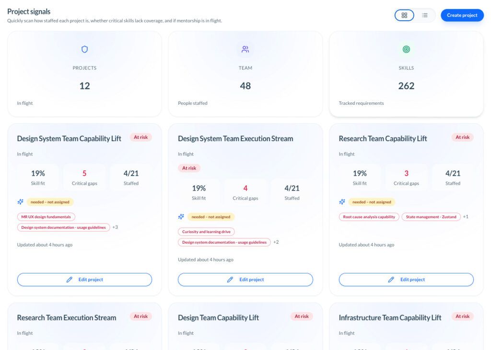Click the people icon on the Team card

pos(245,49)
